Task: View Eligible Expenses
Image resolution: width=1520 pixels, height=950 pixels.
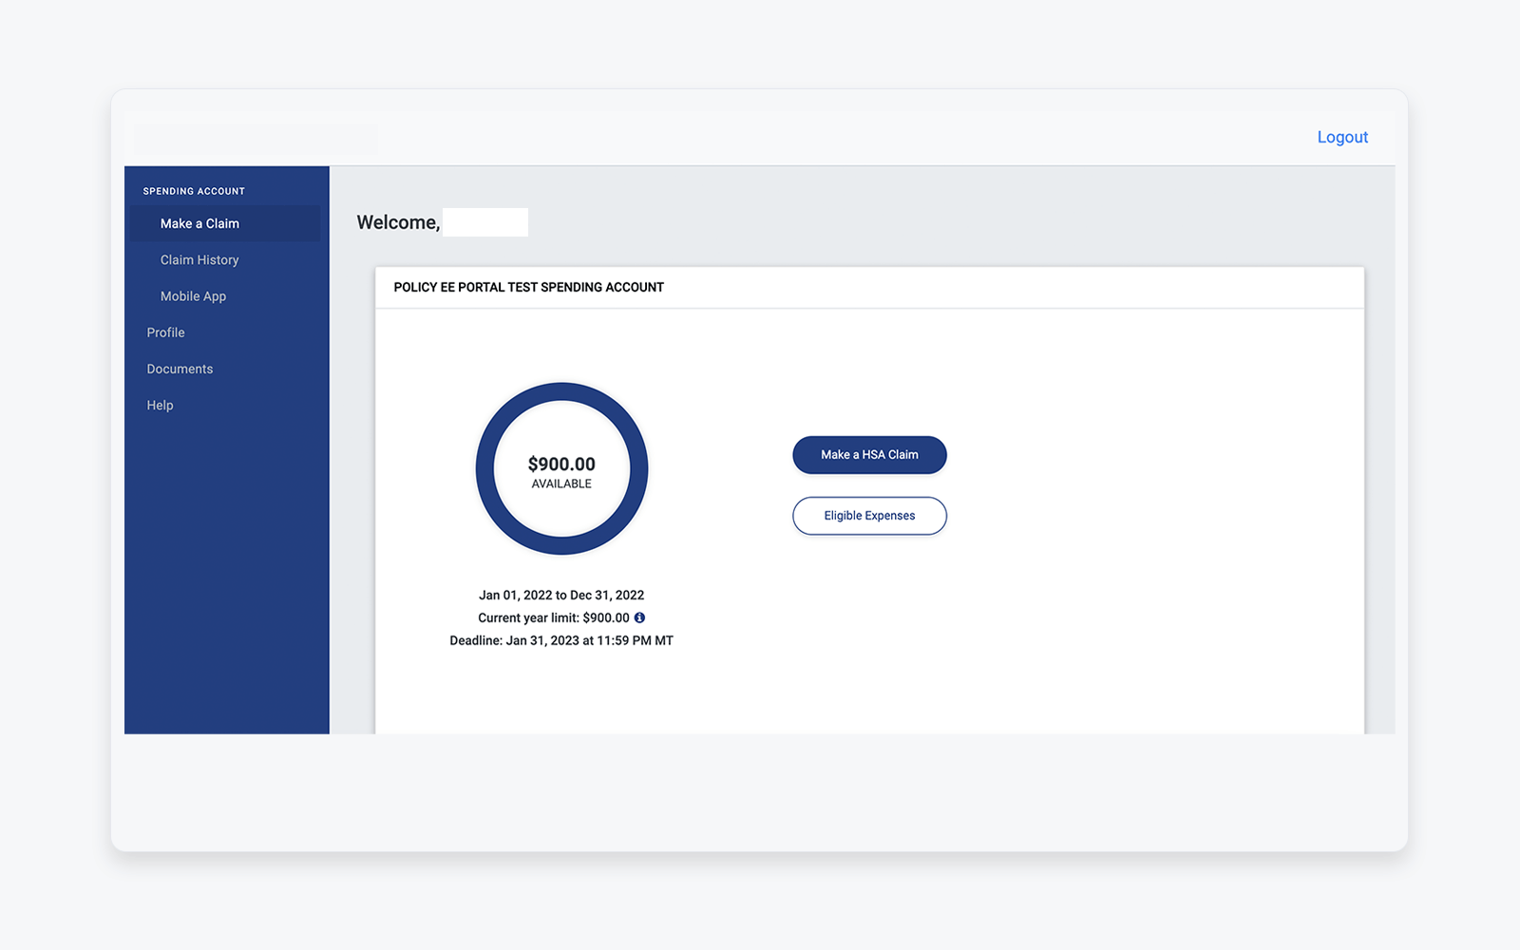Action: pos(869,516)
